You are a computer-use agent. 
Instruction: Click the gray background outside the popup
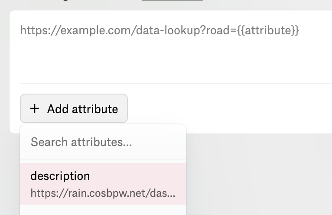[x=259, y=174]
